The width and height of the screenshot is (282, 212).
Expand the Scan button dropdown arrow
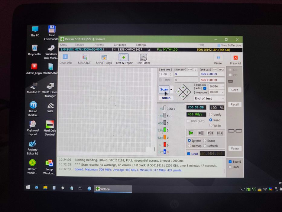[x=171, y=90]
